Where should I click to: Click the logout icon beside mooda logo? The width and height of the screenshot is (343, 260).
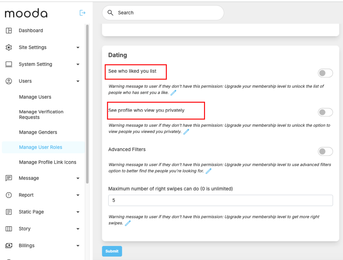coord(82,13)
